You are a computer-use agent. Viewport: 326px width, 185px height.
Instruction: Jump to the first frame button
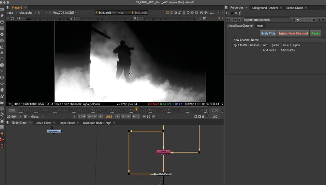84,117
